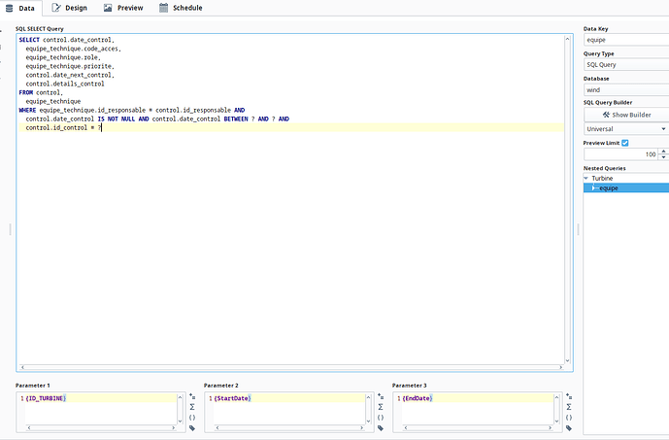Click the tag icon beside Parameter 3

click(569, 428)
